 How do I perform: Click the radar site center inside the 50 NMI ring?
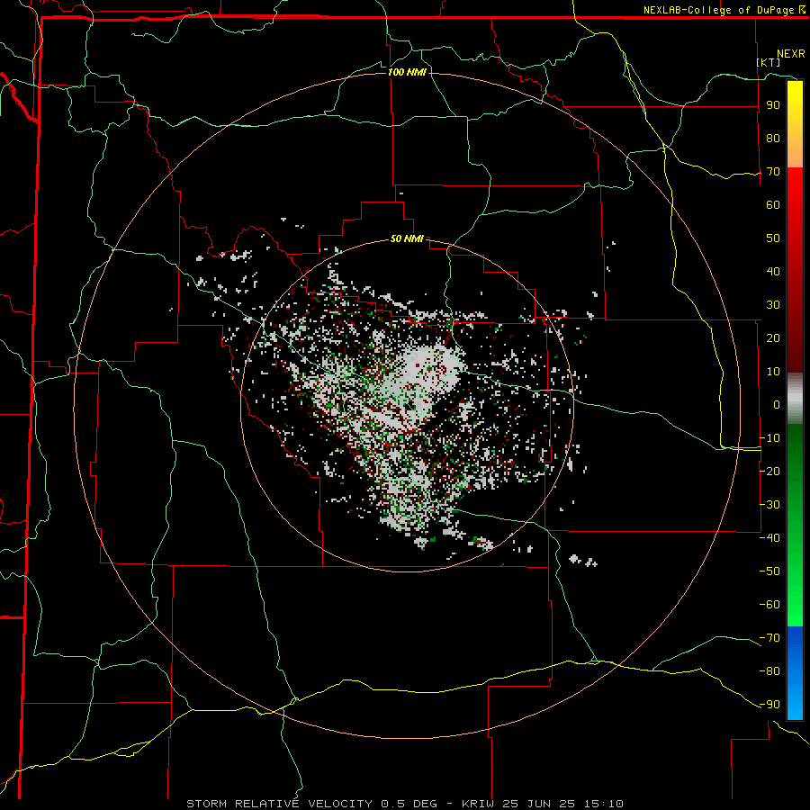407,406
